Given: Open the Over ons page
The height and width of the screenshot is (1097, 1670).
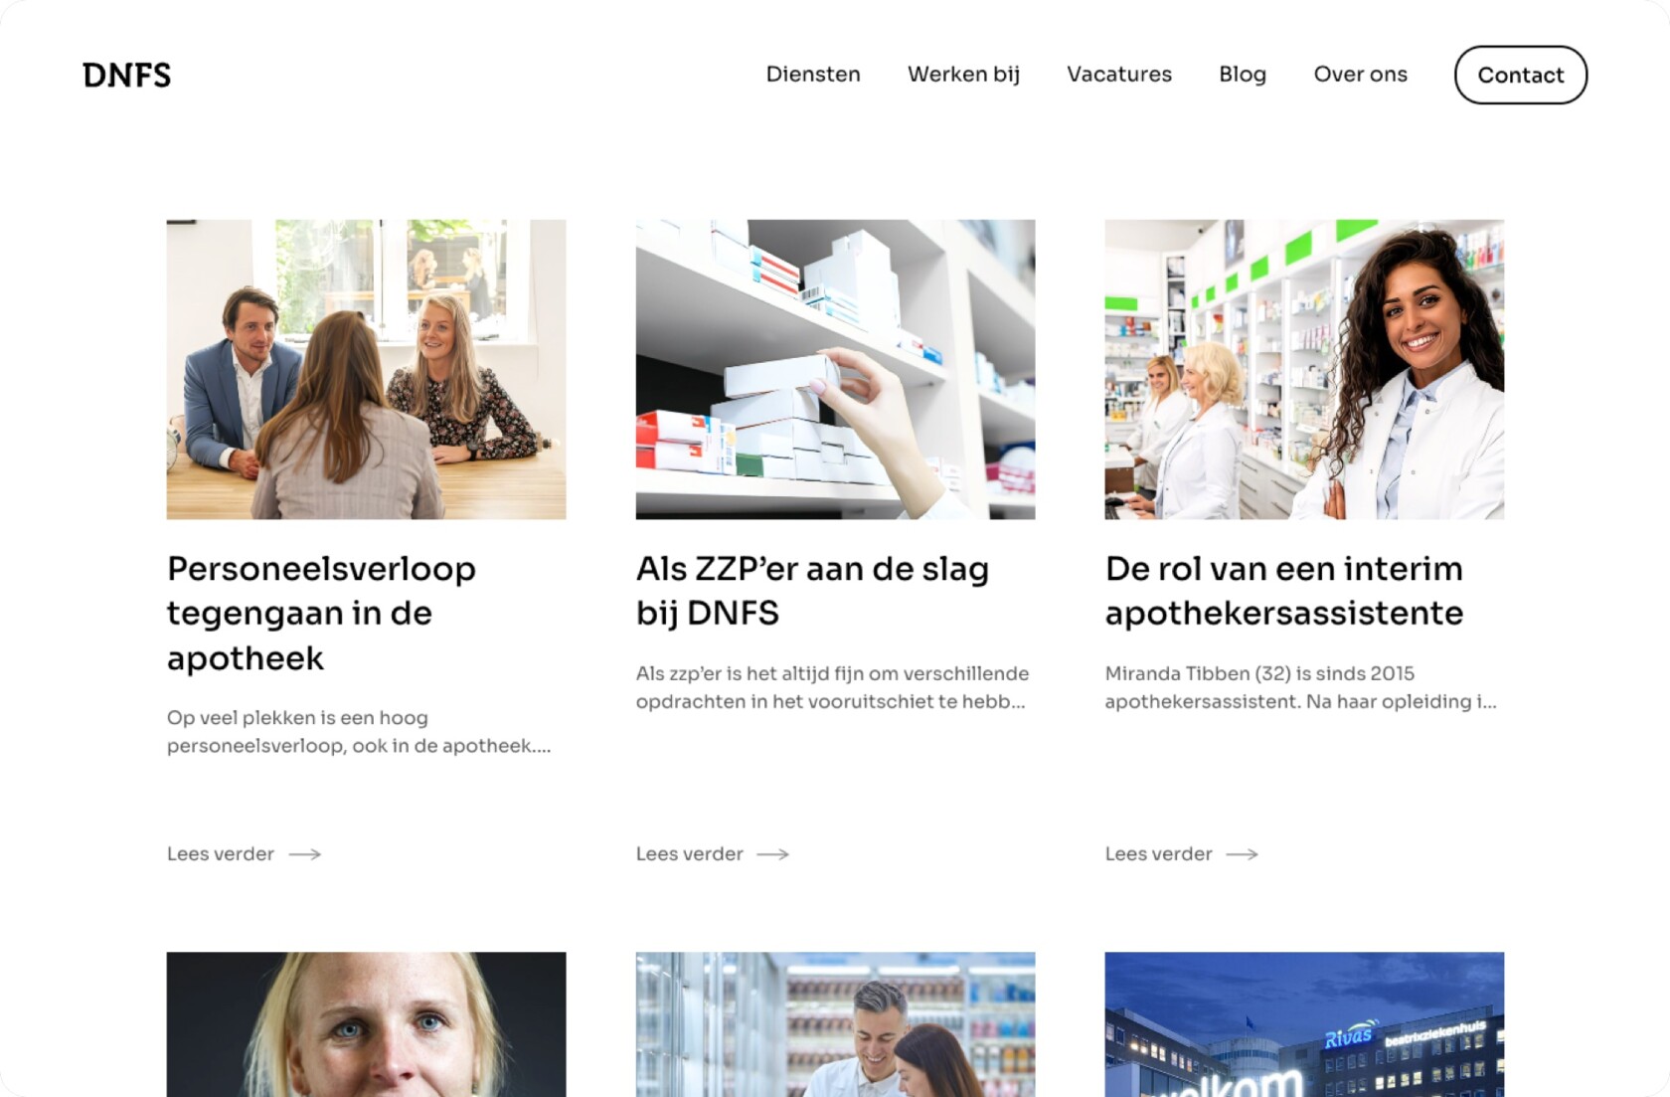Looking at the screenshot, I should [x=1360, y=75].
